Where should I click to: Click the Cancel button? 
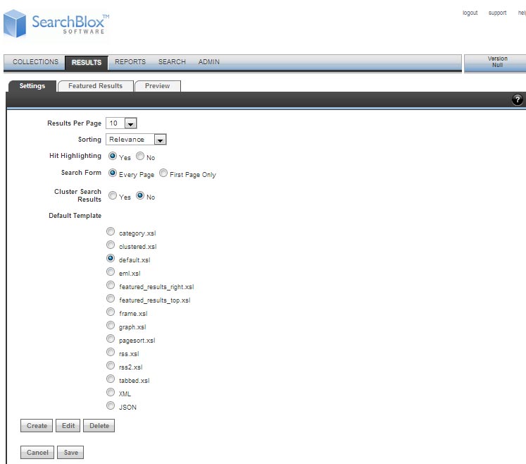37,452
